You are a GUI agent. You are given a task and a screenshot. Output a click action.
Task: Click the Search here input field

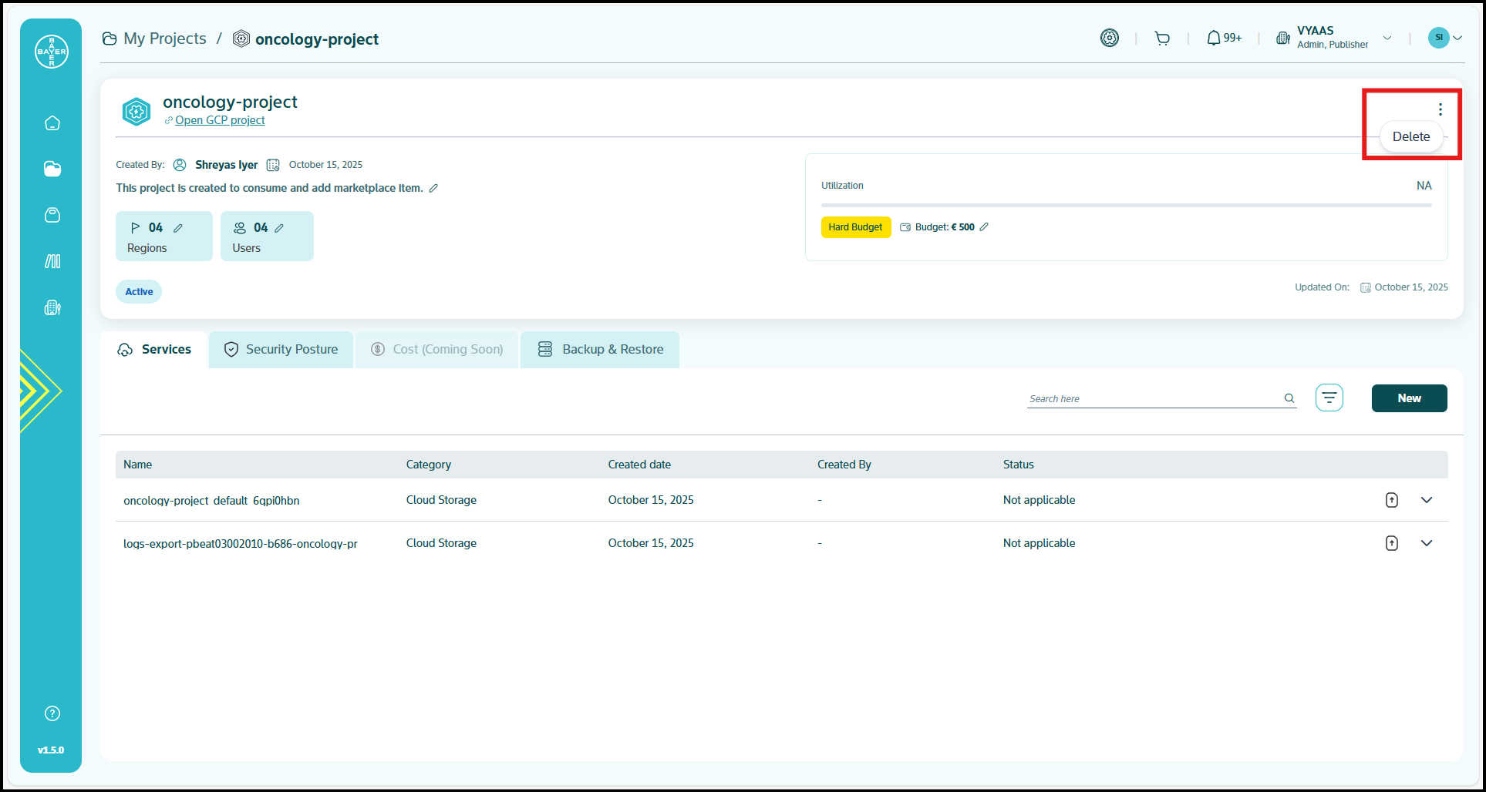[1153, 398]
